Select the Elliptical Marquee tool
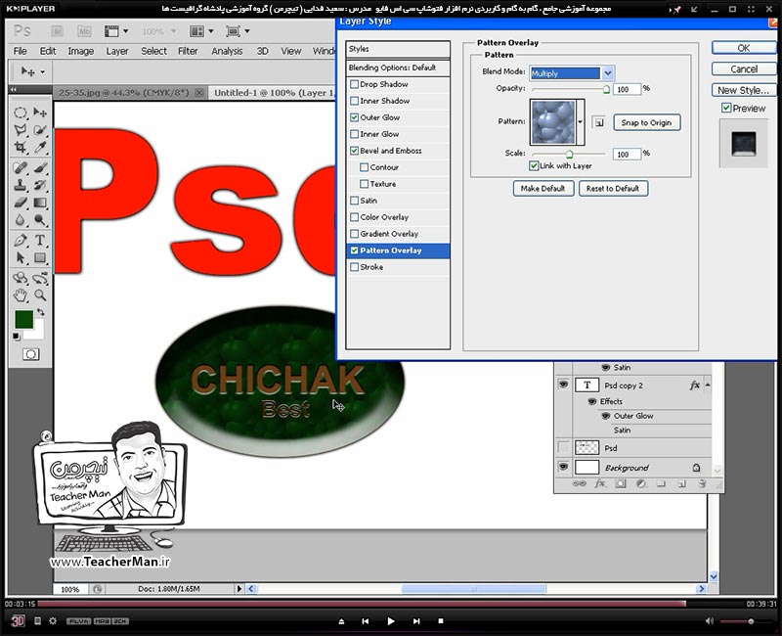This screenshot has height=636, width=782. (x=21, y=113)
